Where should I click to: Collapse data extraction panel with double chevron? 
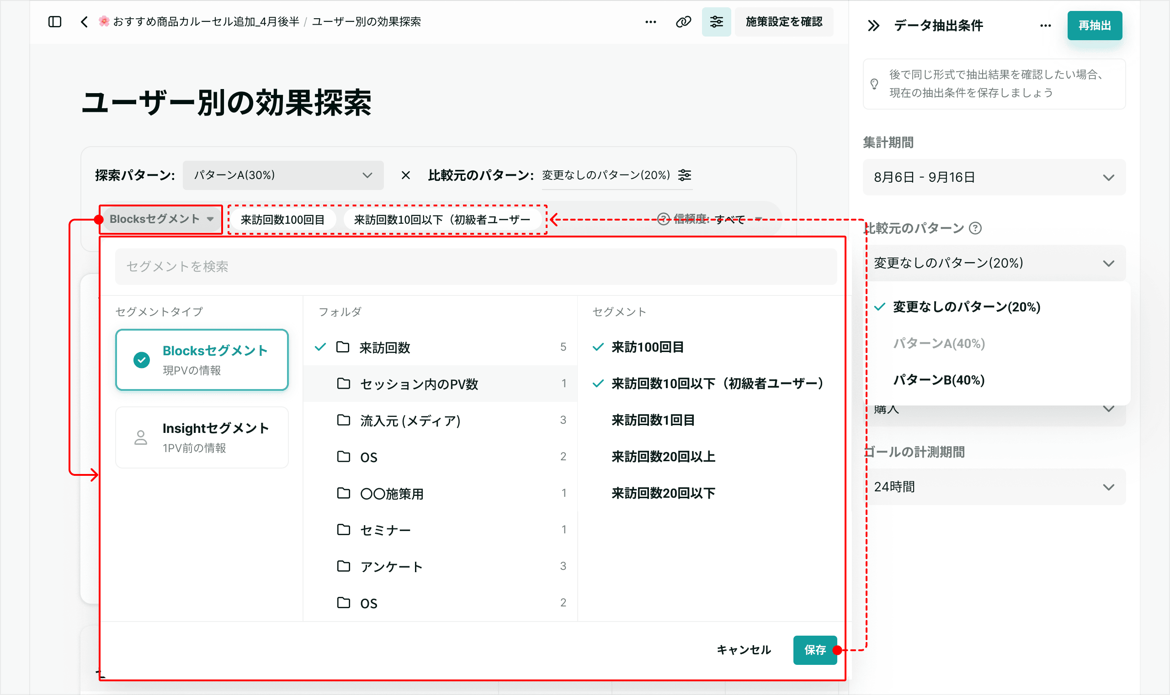coord(873,25)
